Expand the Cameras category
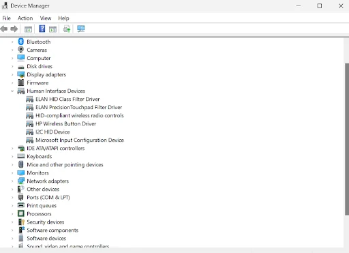Image resolution: width=349 pixels, height=253 pixels. [12, 50]
